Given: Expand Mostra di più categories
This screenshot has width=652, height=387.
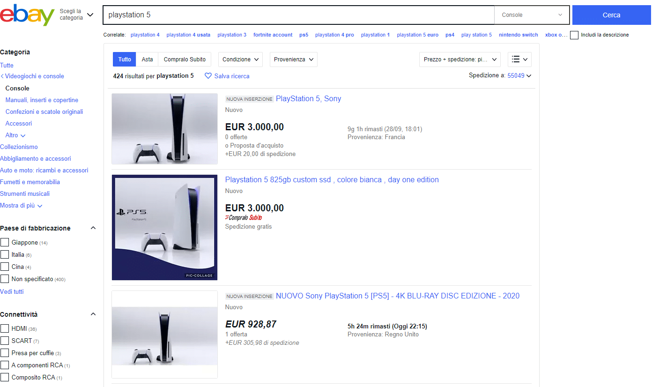Looking at the screenshot, I should click(21, 206).
